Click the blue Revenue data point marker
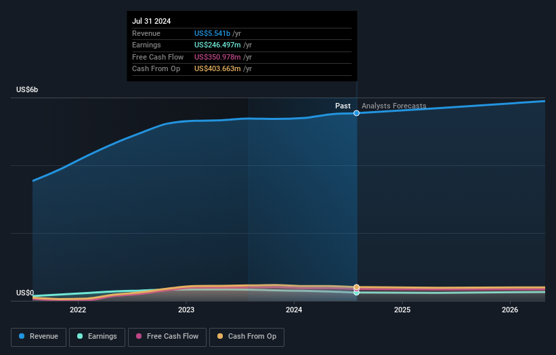Viewport: 556px width, 355px height. [356, 113]
